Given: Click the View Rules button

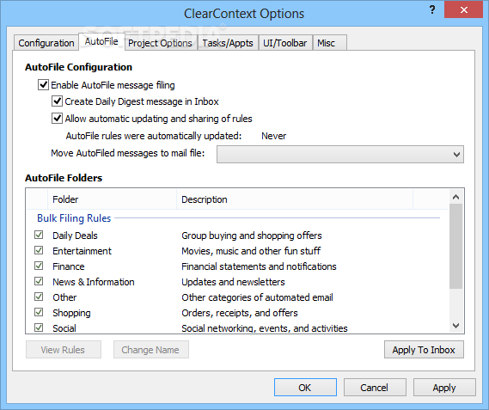Looking at the screenshot, I should (64, 350).
